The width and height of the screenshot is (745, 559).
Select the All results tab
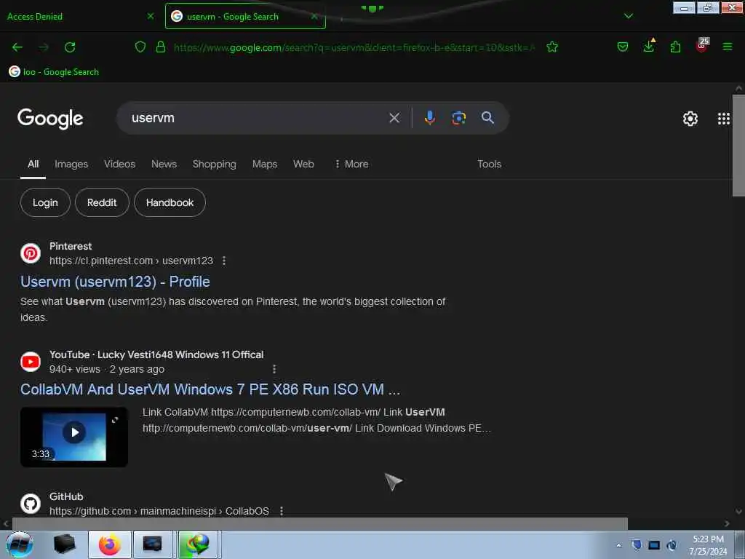[x=33, y=164]
